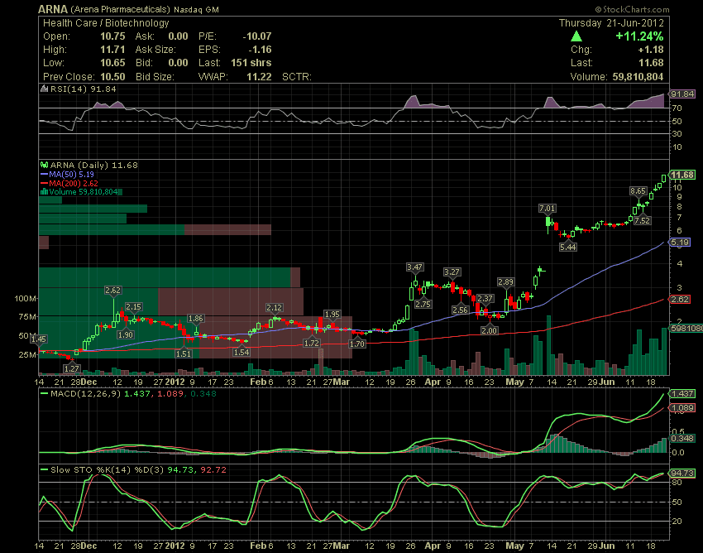Click the 1.51 price label
The height and width of the screenshot is (553, 703).
184,353
